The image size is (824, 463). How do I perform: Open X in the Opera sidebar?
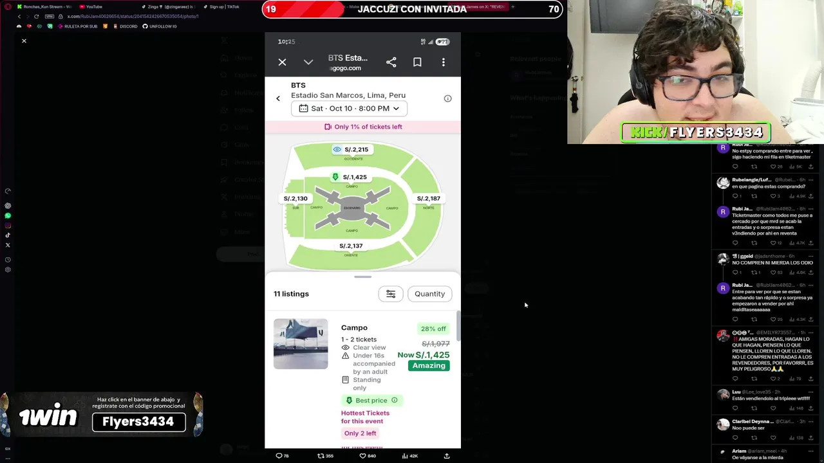click(8, 245)
